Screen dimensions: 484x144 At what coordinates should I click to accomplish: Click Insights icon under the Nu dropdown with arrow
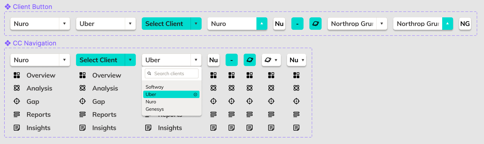tap(296, 128)
